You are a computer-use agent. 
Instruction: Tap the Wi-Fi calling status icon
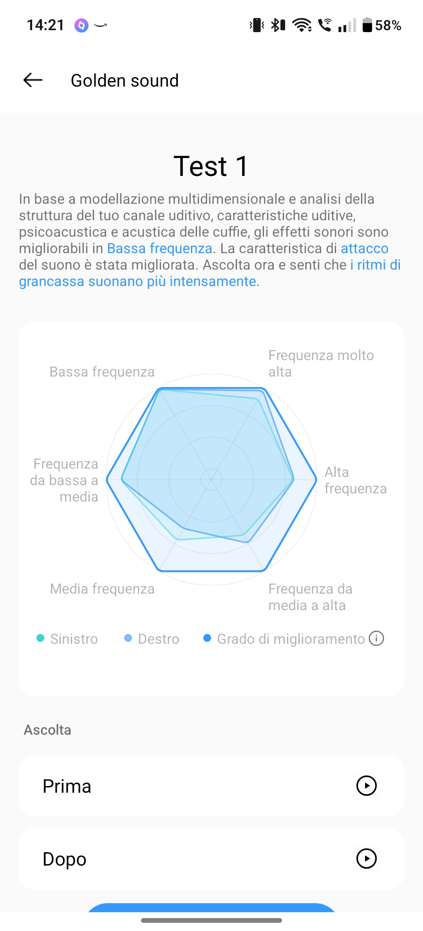[325, 25]
